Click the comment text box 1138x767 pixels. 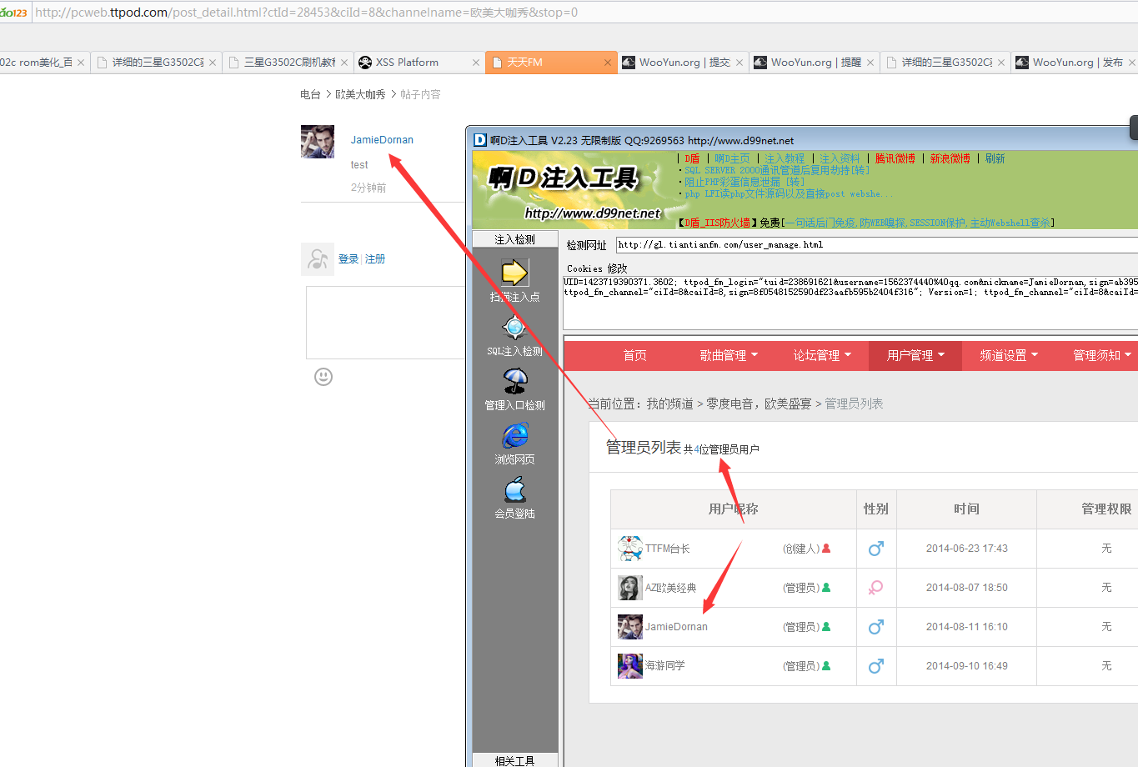386,323
